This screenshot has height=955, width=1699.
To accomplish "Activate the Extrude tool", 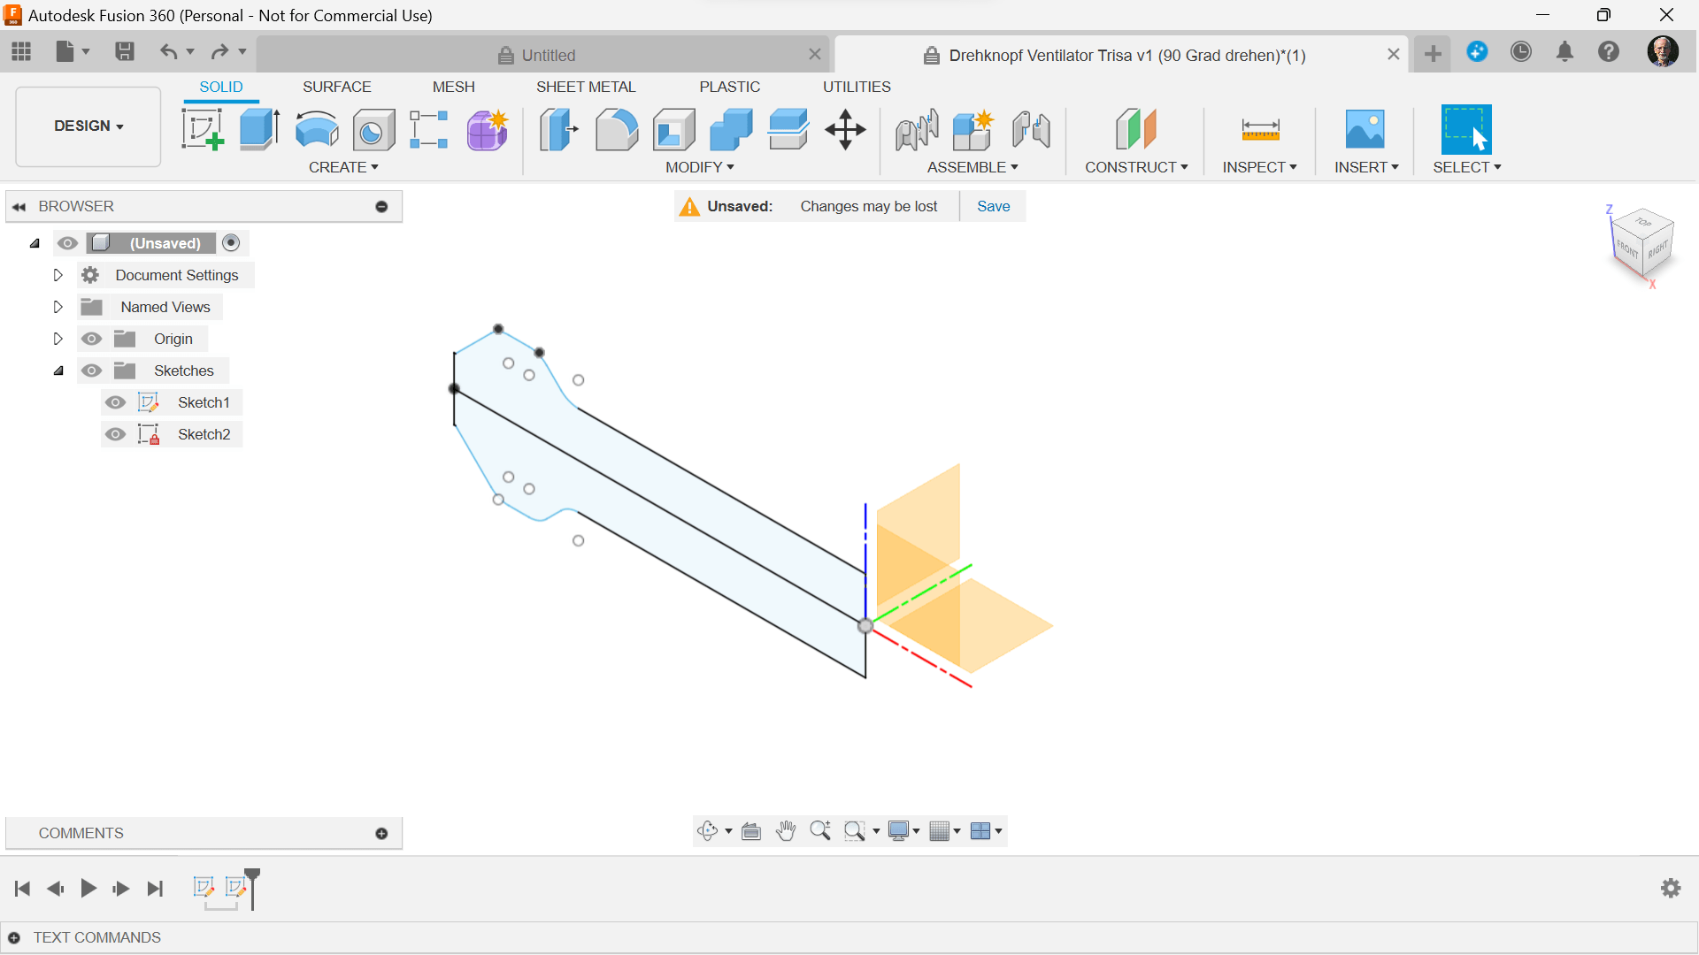I will point(258,129).
